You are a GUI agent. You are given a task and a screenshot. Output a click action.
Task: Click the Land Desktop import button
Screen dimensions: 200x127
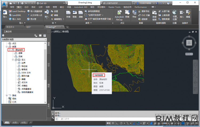(17, 11)
